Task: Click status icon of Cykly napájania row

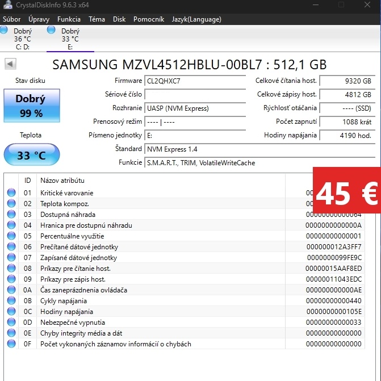Action: [x=11, y=300]
